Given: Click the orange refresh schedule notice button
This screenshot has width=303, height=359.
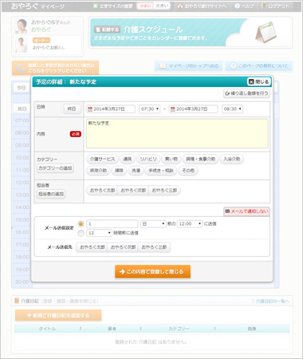Looking at the screenshot, I should (55, 68).
